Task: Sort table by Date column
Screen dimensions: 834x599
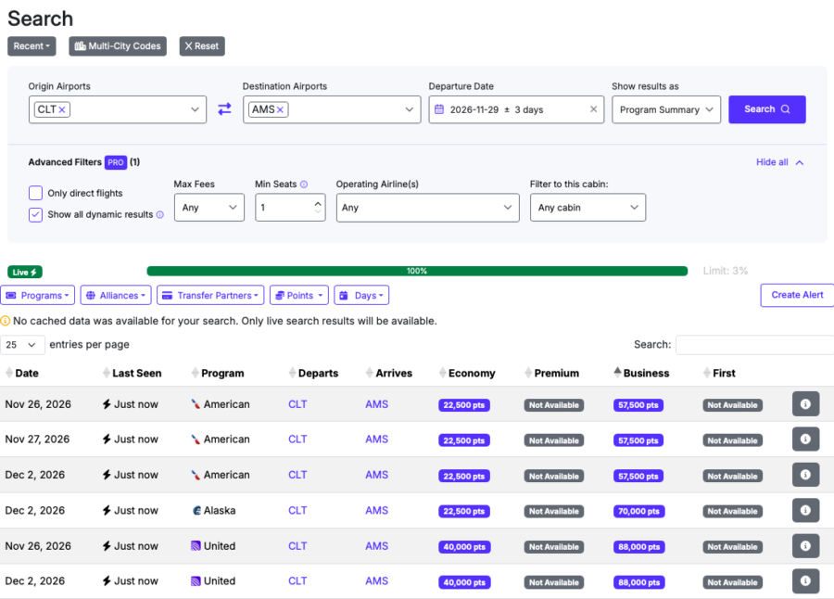Action: (22, 374)
